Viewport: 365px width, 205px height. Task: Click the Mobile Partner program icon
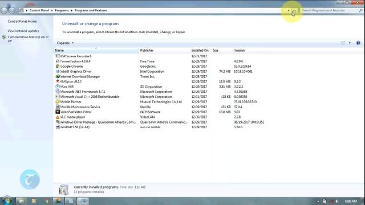pyautogui.click(x=58, y=102)
